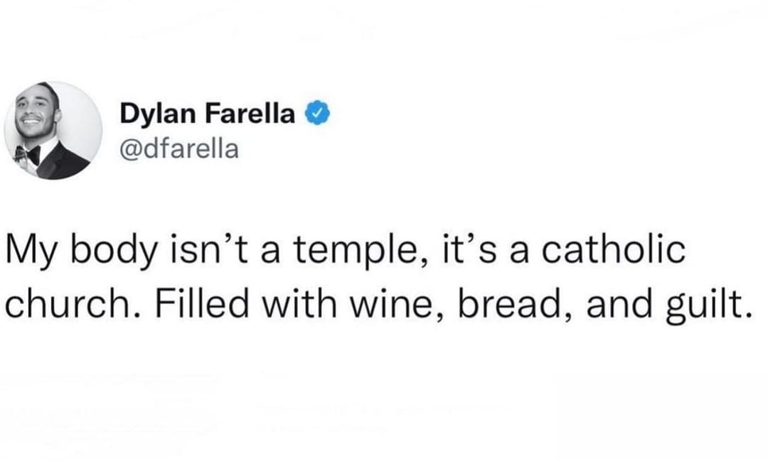Click the display name Dylan Farella
The image size is (768, 461).
[x=208, y=113]
